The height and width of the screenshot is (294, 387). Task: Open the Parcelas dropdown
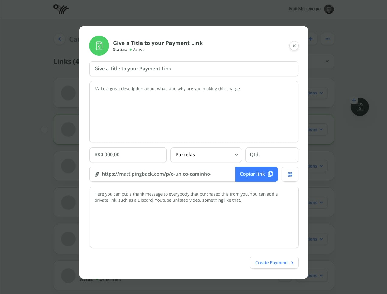[206, 155]
